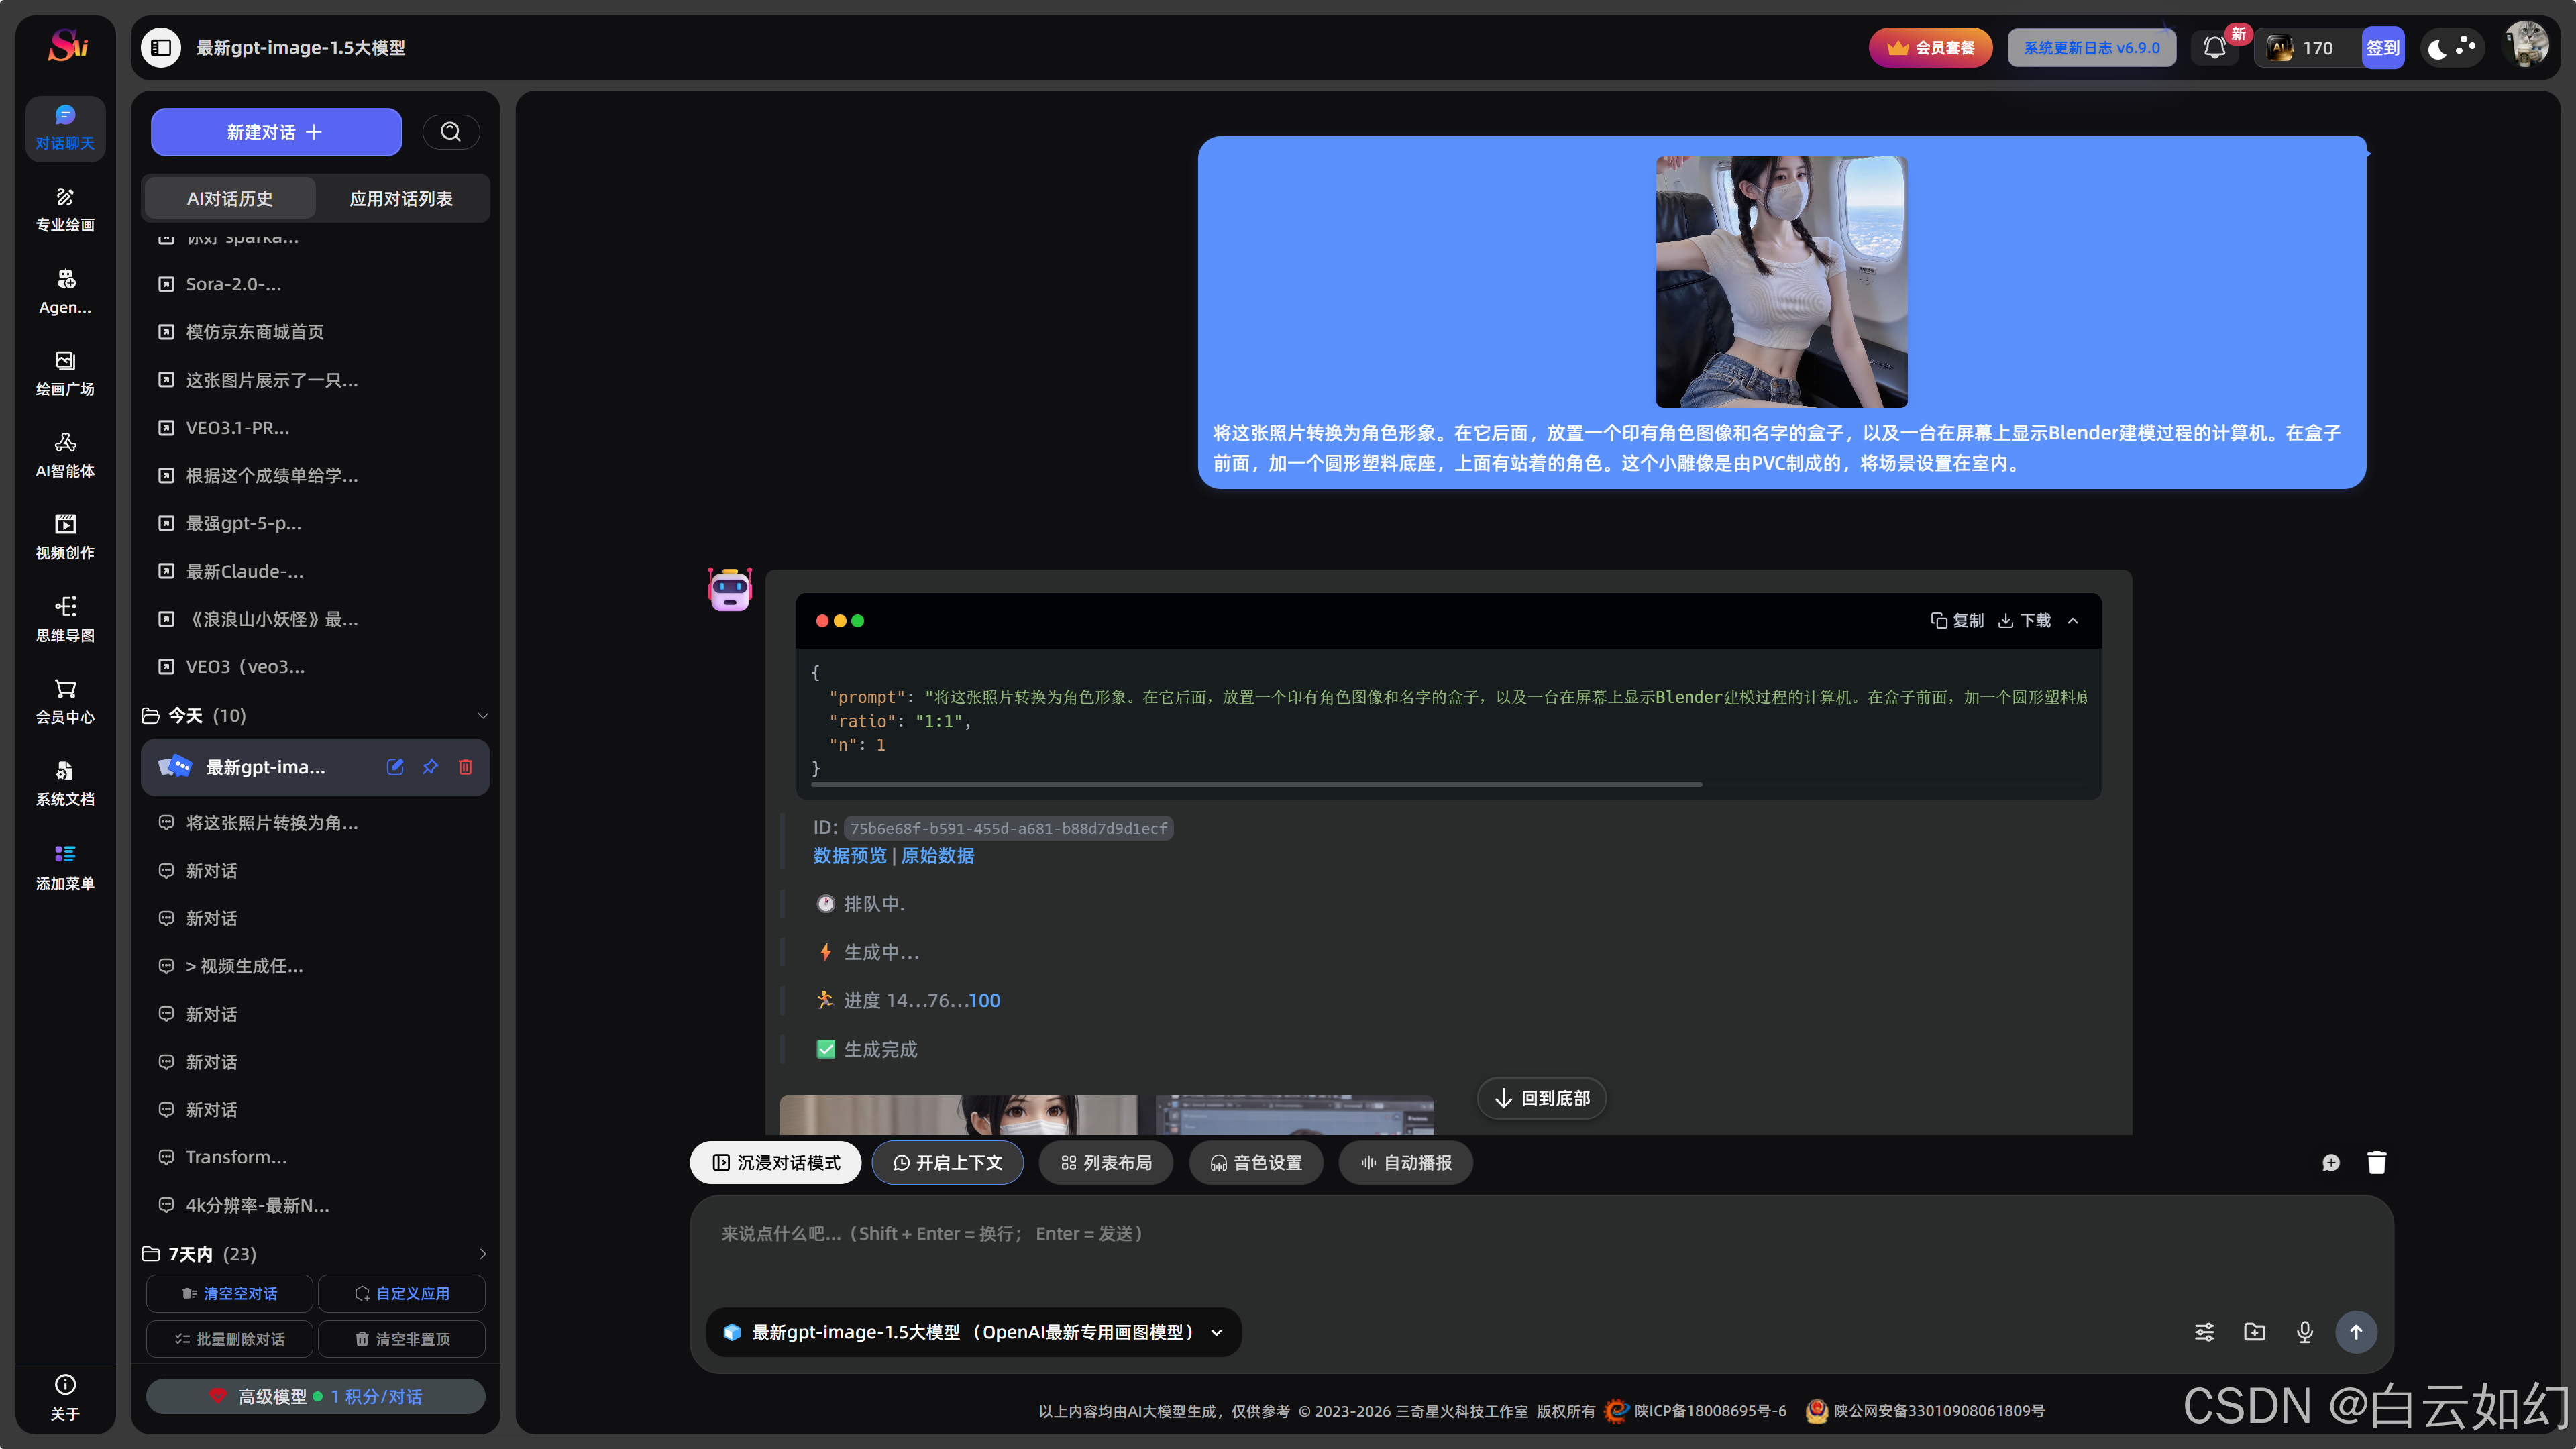Select the AI对话历史 tab

coord(230,199)
